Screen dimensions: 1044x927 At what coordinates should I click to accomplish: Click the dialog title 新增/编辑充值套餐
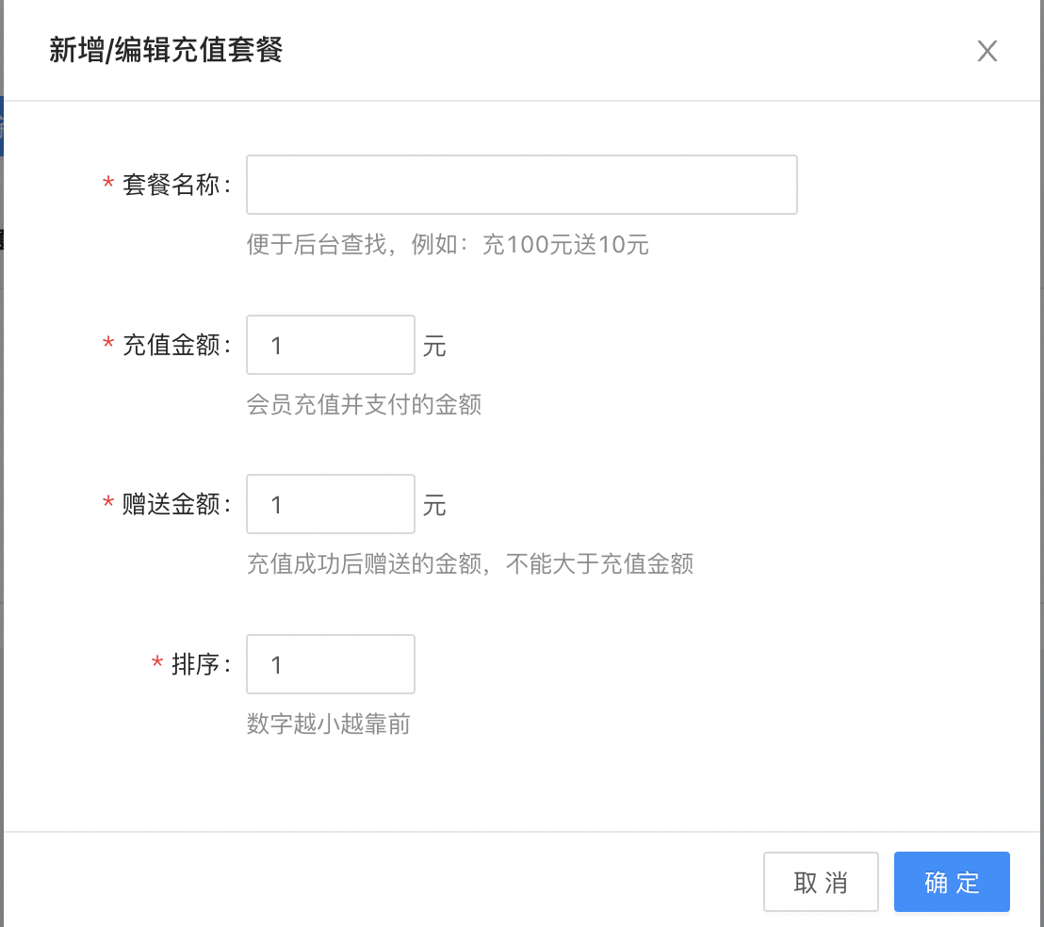pyautogui.click(x=166, y=50)
